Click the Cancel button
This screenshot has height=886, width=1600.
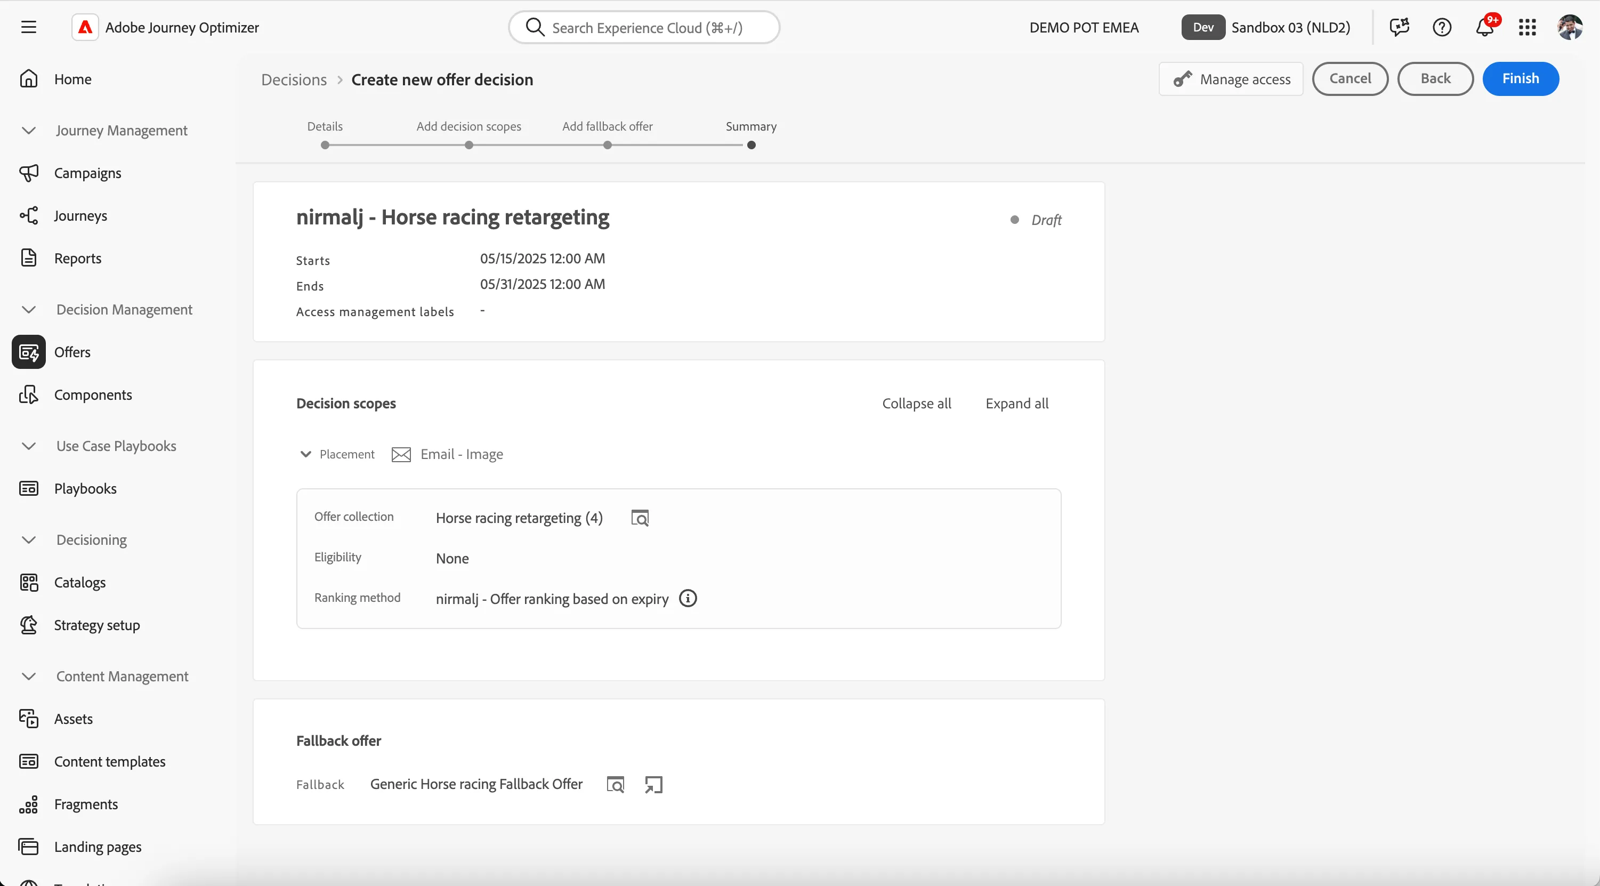click(1351, 79)
